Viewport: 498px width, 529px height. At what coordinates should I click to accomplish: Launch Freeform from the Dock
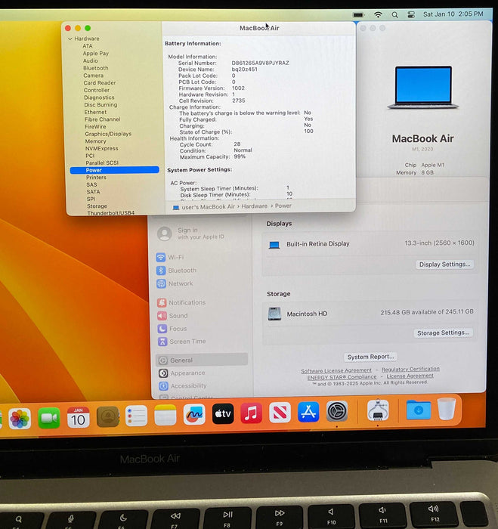click(194, 414)
